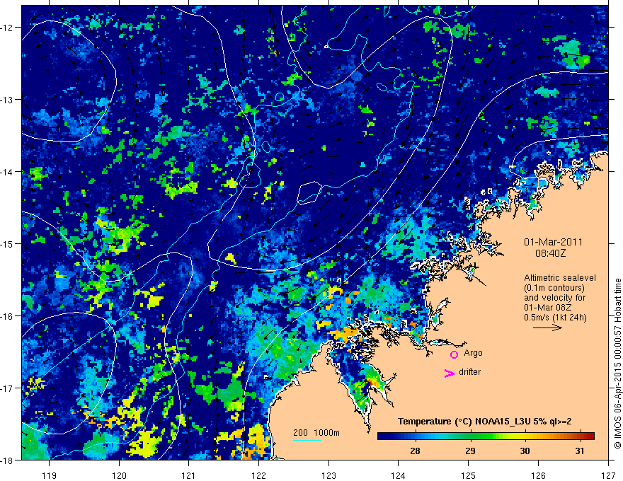Click the '01-Mar 08Z' caption line
623x481 pixels.
pyautogui.click(x=548, y=308)
